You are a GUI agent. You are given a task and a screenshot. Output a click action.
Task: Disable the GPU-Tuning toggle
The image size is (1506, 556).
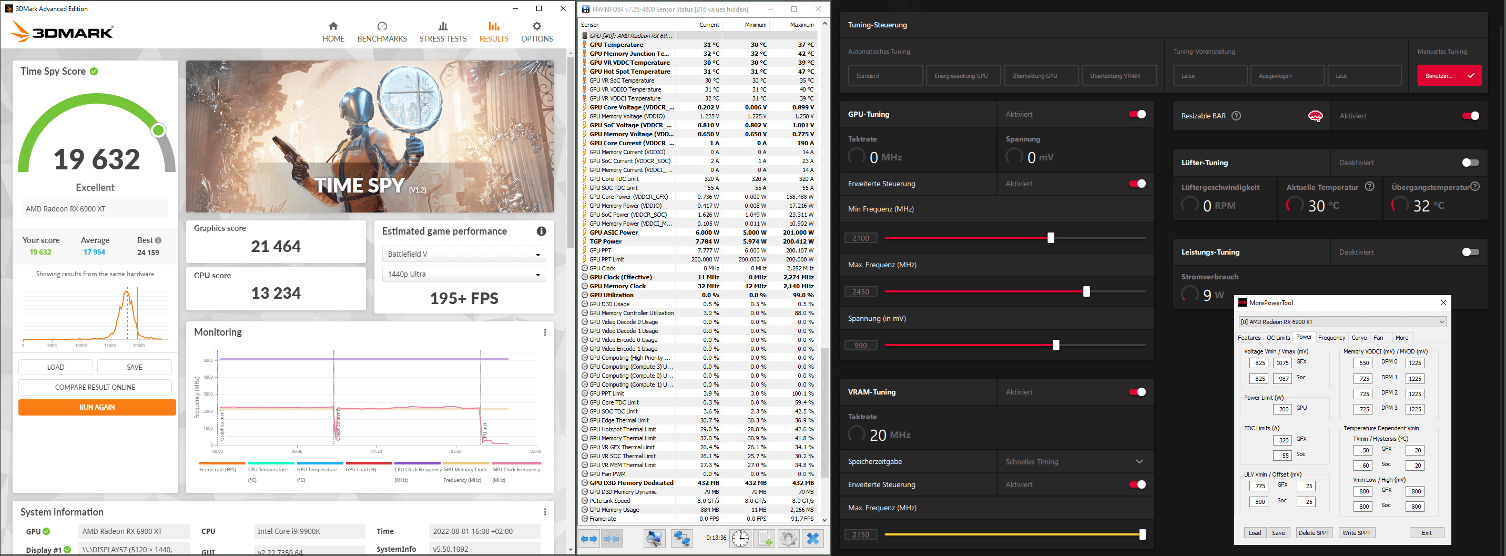(1137, 114)
